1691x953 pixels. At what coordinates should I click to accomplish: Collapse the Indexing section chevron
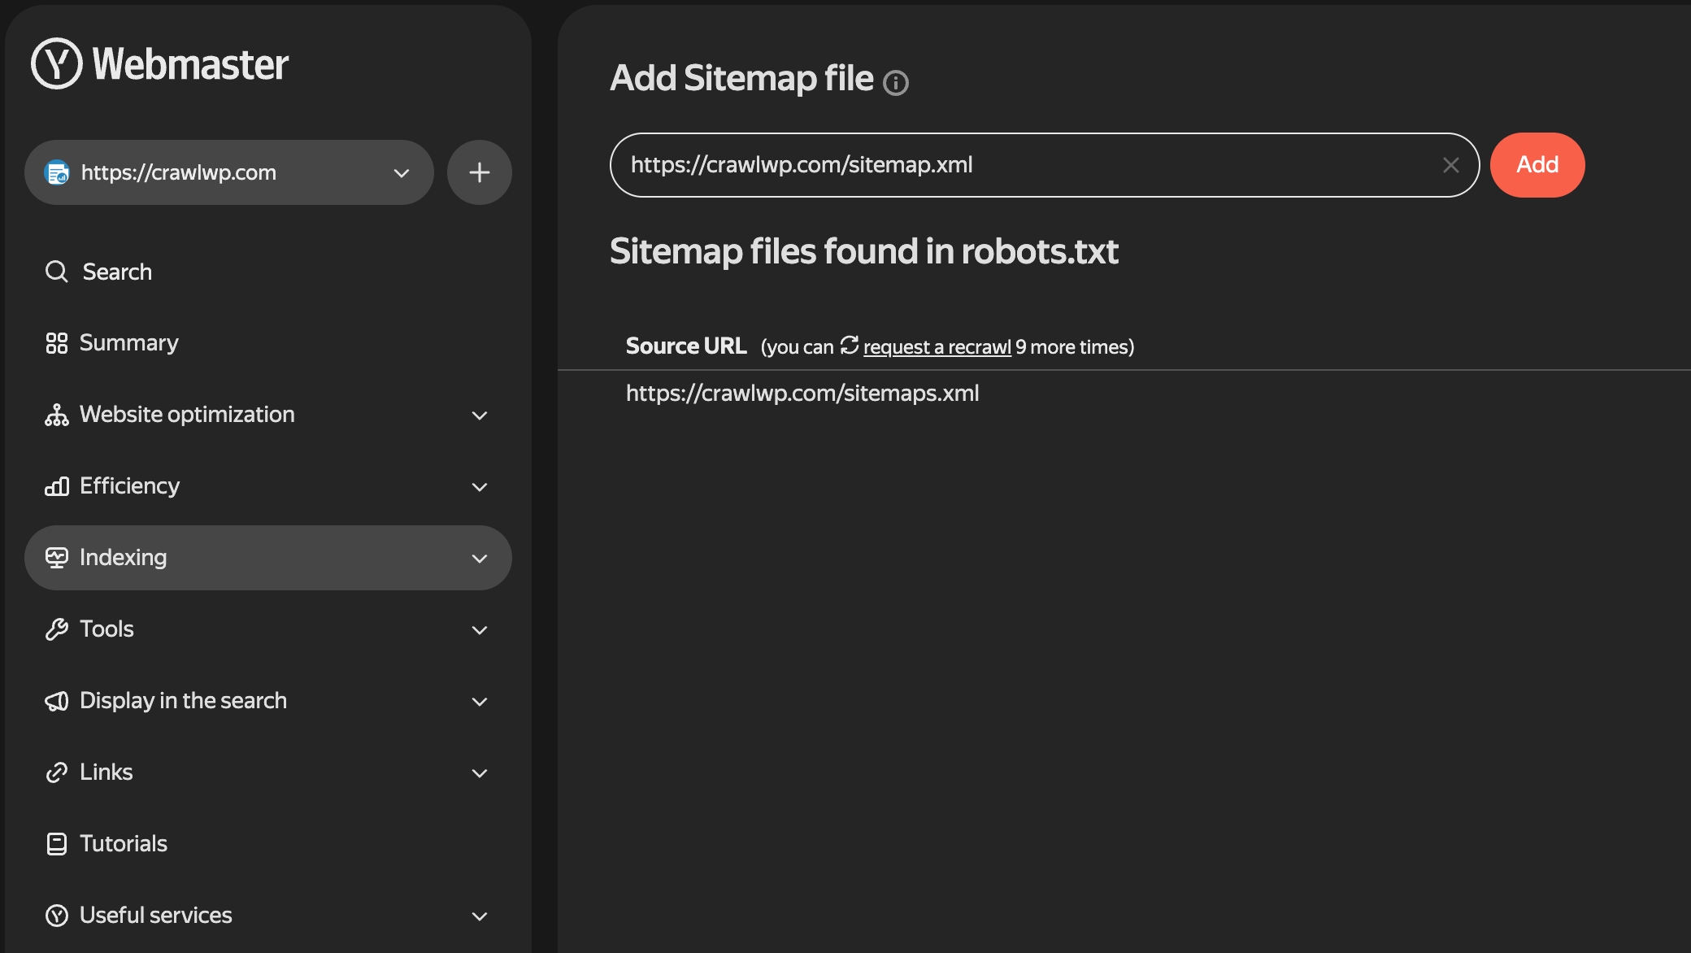(480, 559)
